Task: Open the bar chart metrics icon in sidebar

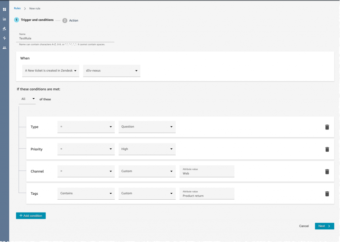Action: point(4,19)
